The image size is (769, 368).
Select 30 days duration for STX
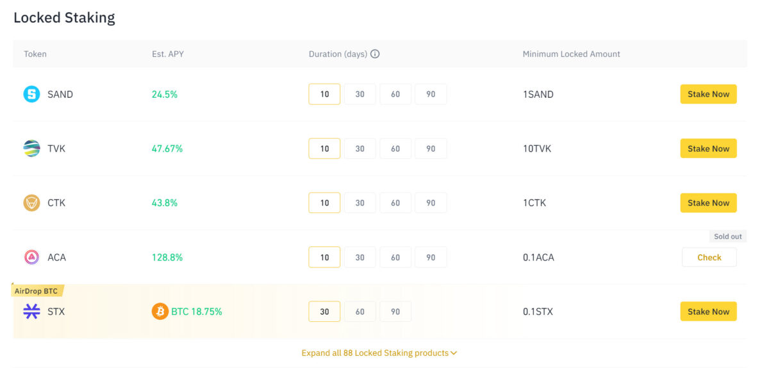tap(324, 312)
